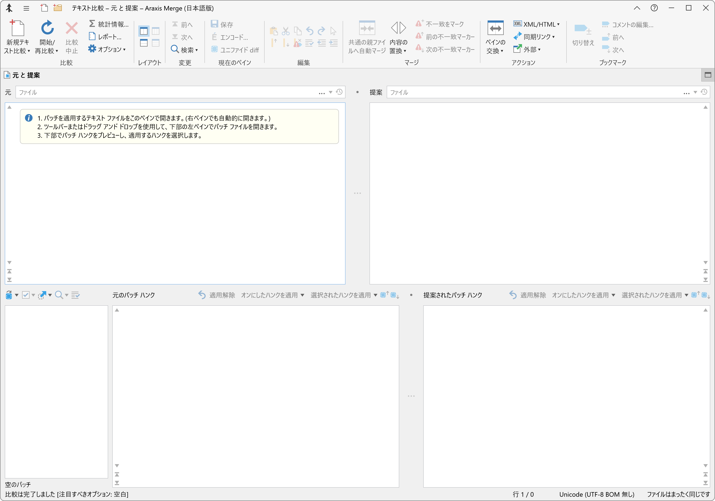
Task: Click the 新規テキスト比較 new comparison icon
Action: 17,29
